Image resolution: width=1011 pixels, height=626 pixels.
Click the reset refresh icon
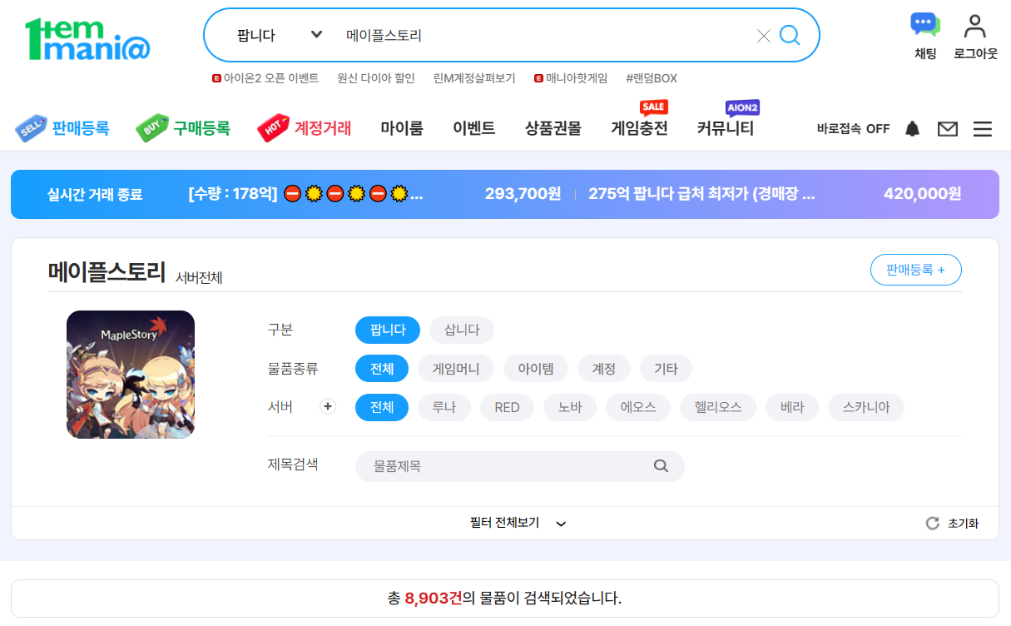click(x=933, y=524)
